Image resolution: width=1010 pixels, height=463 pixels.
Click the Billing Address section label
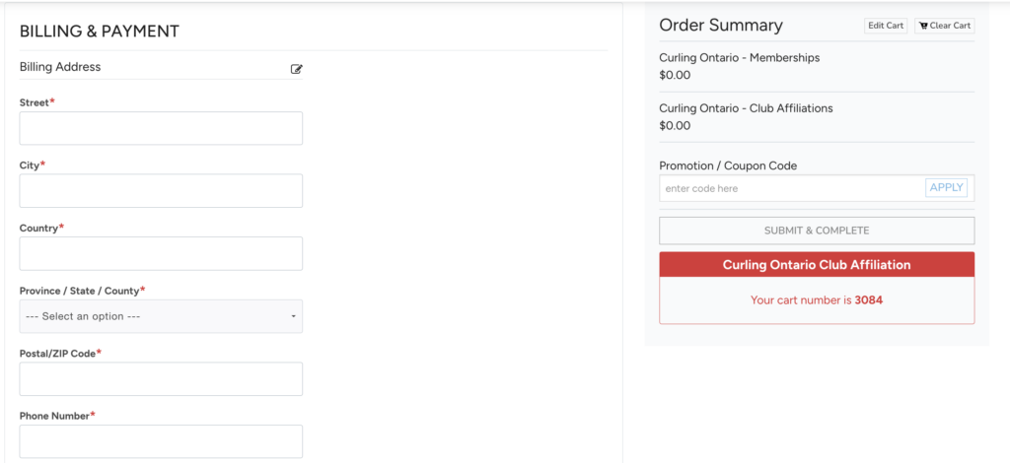click(x=60, y=67)
